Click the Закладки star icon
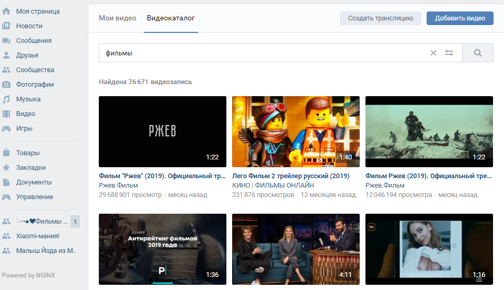Screen dimensions: 504x290 coord(6,168)
